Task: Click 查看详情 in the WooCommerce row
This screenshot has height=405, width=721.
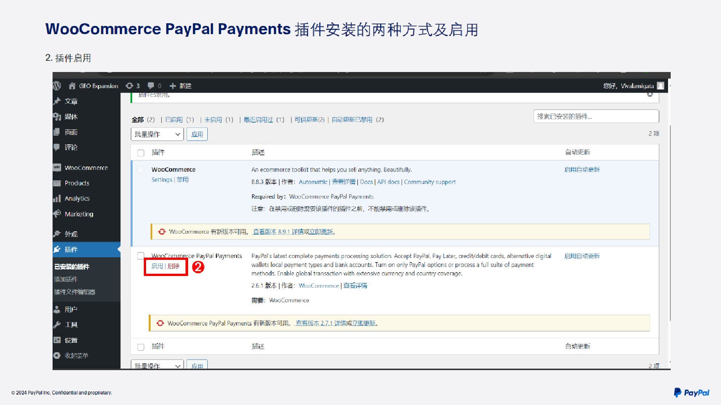Action: pos(344,182)
